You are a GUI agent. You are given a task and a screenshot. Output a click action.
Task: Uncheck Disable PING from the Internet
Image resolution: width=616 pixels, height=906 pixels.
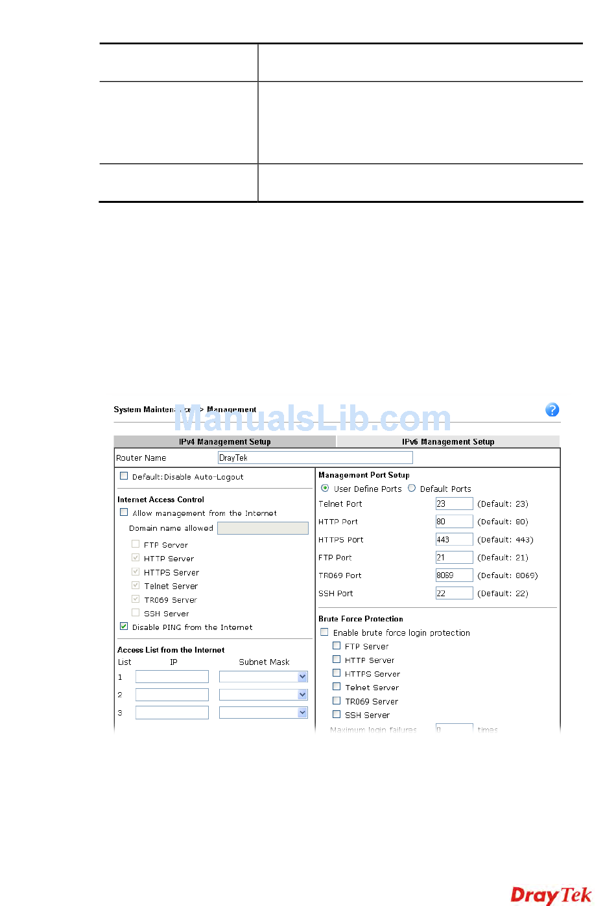point(124,627)
